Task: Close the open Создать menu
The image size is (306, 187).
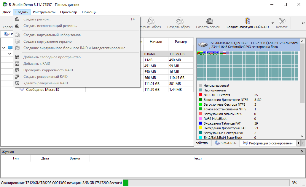Action: 22,12
